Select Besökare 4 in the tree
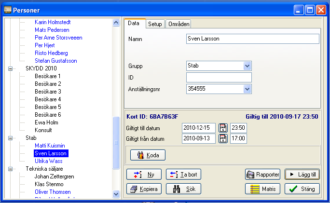Viewport: 330px width, 203px height. (x=48, y=99)
